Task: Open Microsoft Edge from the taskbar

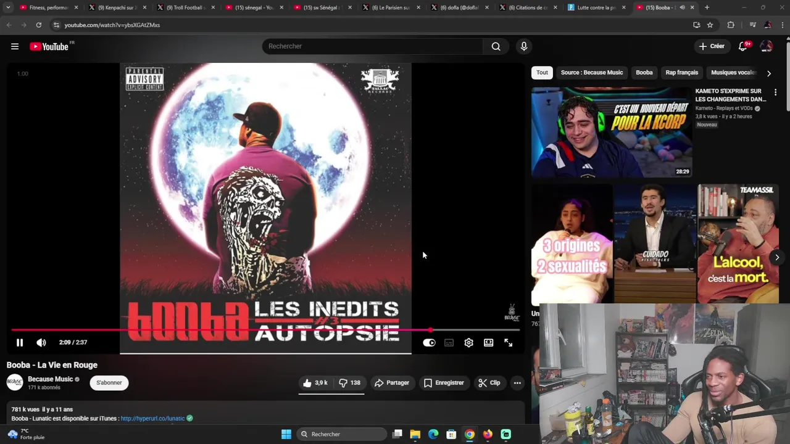Action: click(x=433, y=435)
